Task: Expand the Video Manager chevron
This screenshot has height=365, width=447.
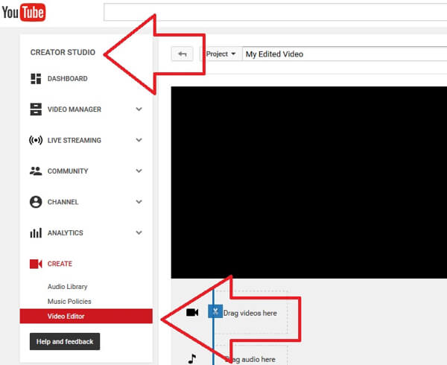Action: tap(139, 110)
